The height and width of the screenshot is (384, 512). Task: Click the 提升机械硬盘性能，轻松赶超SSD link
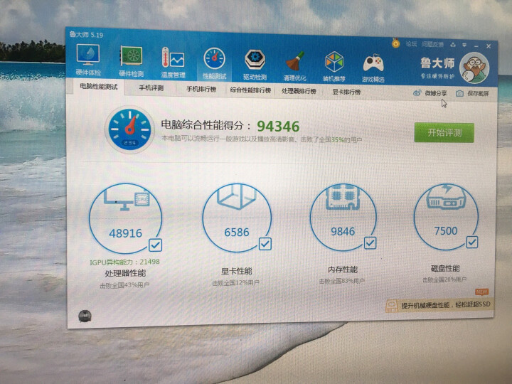pyautogui.click(x=446, y=305)
